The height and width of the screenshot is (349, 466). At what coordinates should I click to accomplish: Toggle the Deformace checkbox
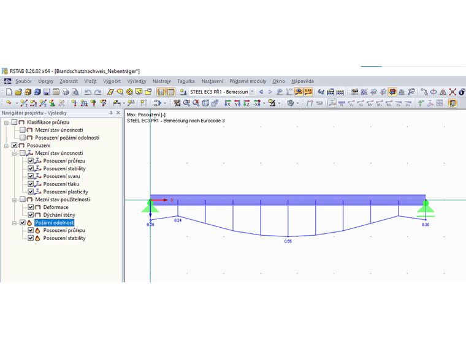tap(31, 207)
